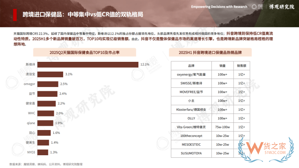Click the 10w-25w cell in the 180theconcept row
Image resolution: width=299 pixels, height=168 pixels.
(223, 136)
